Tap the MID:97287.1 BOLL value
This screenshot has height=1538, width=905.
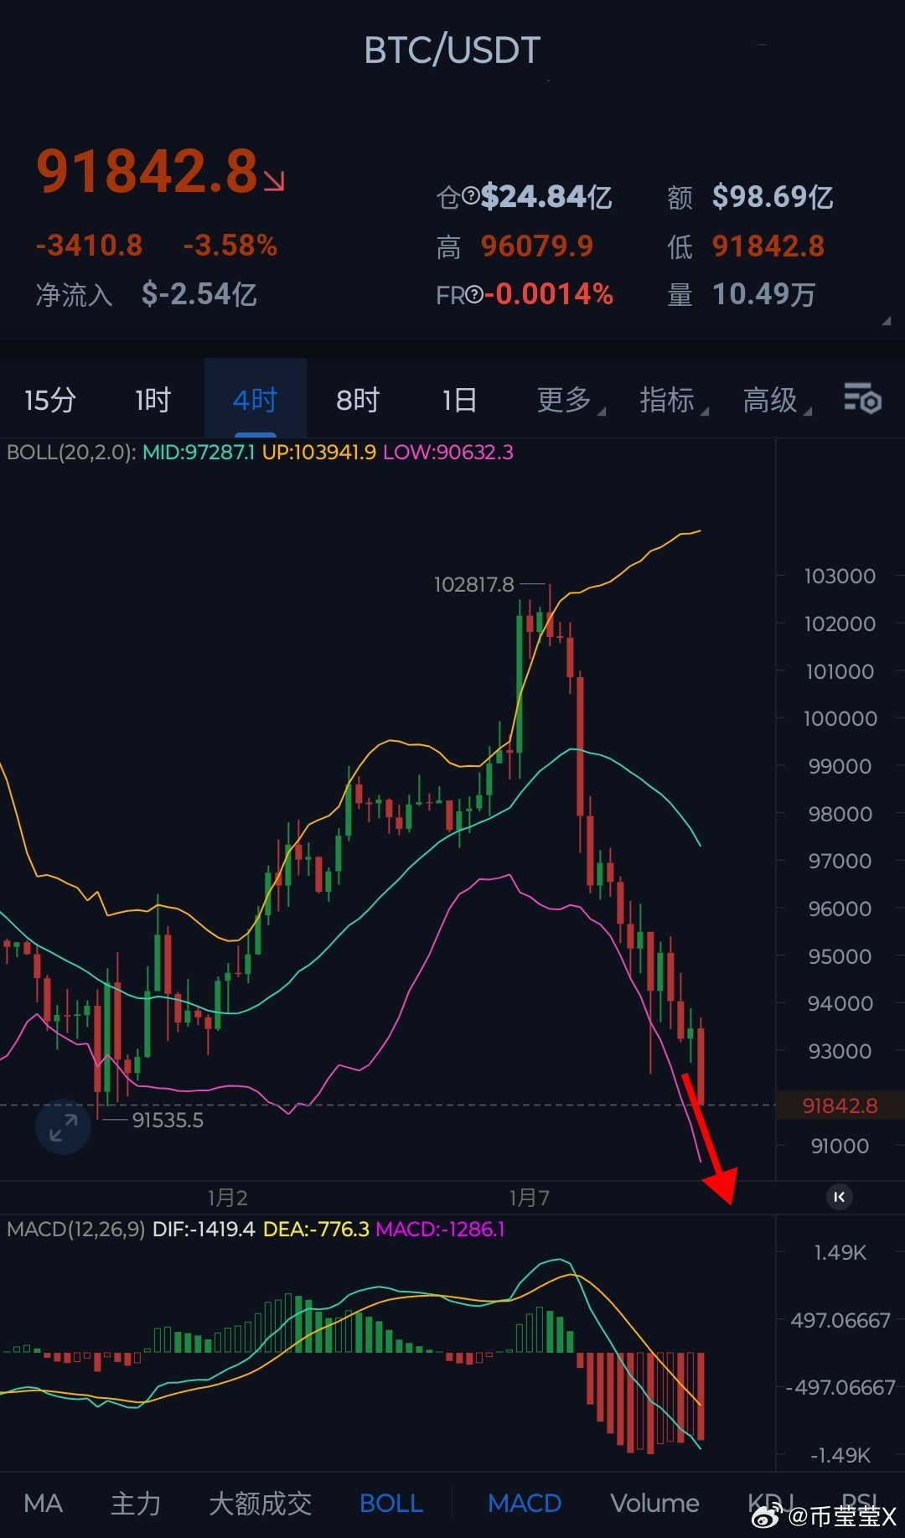[x=199, y=453]
